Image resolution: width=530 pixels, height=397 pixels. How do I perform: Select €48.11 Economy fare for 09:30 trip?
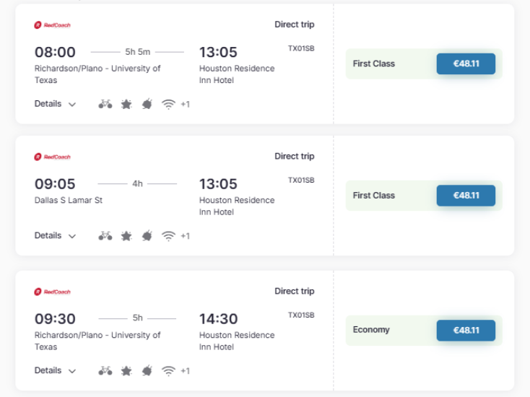coord(466,330)
